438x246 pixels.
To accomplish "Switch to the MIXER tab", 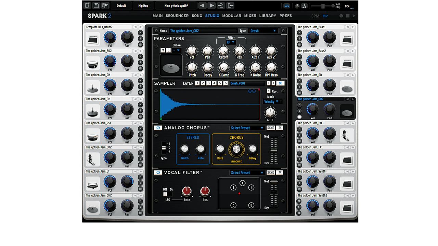I will pyautogui.click(x=250, y=16).
